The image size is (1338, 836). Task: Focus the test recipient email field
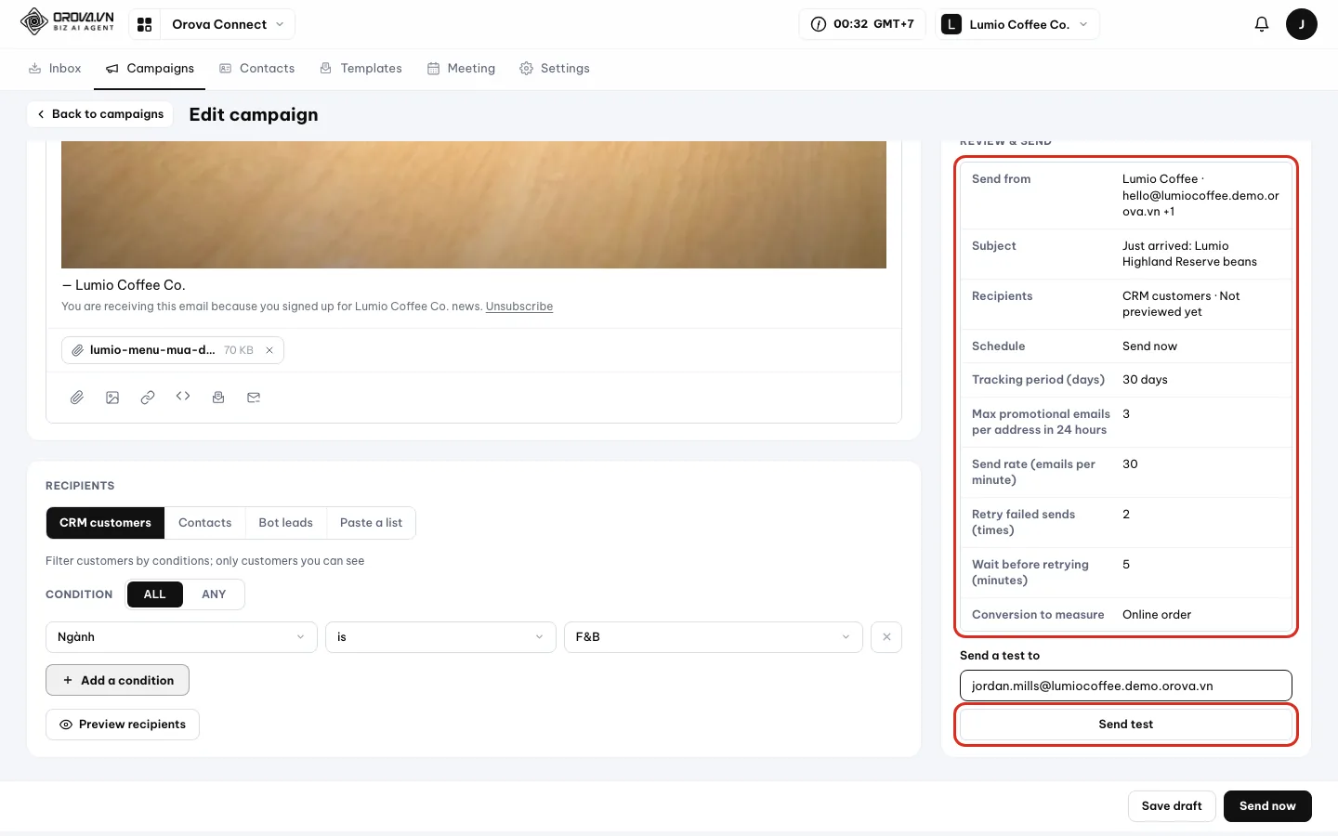coord(1125,686)
